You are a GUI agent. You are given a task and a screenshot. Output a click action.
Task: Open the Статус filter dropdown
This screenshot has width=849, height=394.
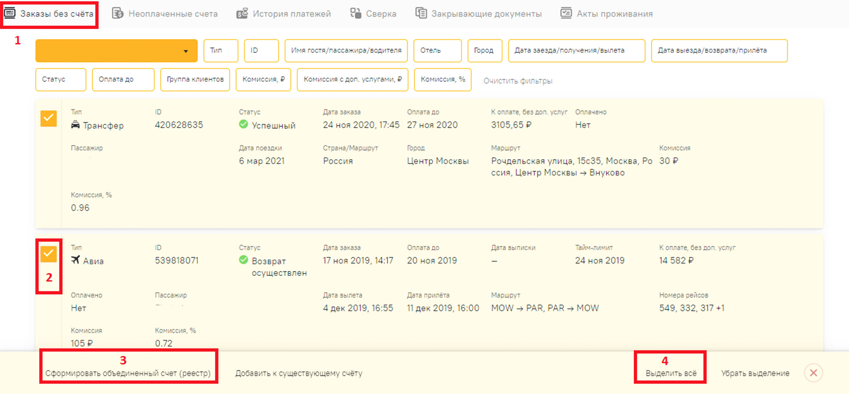tap(60, 79)
